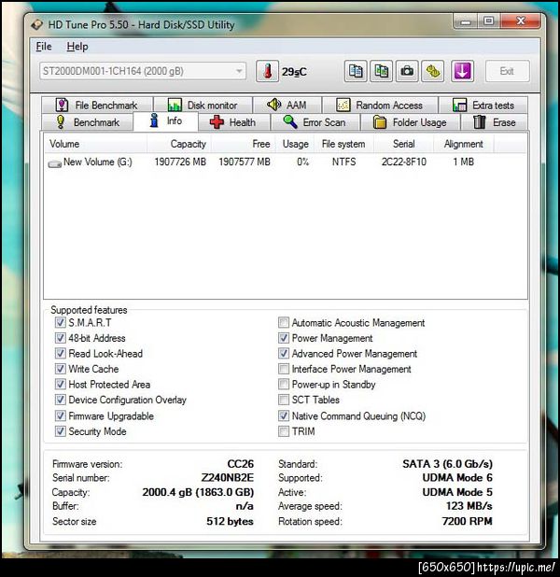Open the File menu
560x577 pixels.
[44, 47]
